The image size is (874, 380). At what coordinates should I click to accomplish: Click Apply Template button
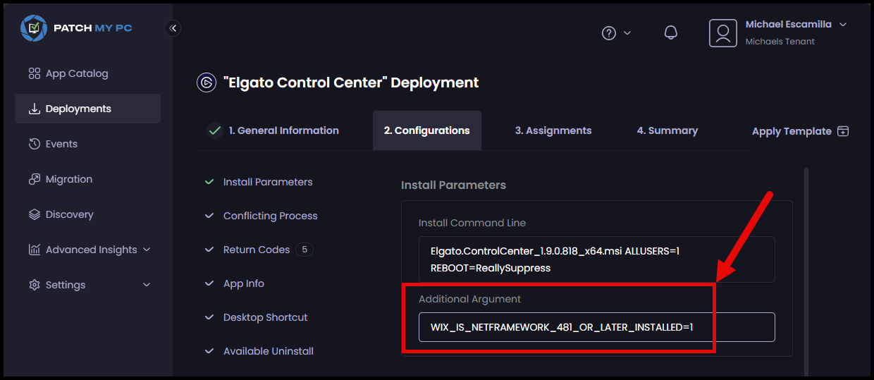800,131
